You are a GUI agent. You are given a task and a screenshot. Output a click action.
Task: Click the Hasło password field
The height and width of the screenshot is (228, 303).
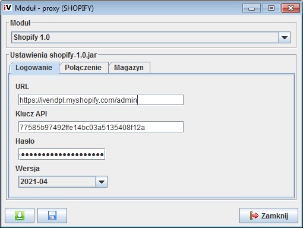[x=62, y=154]
